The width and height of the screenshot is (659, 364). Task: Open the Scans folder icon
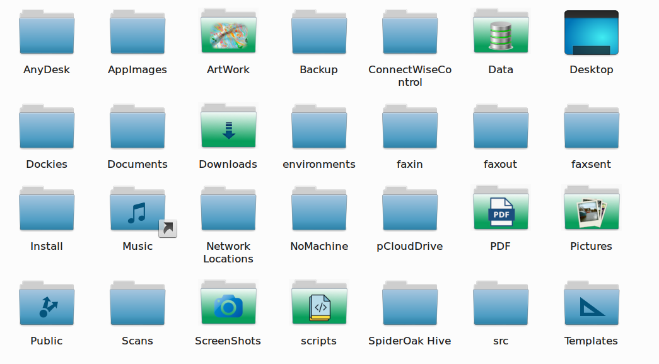[137, 303]
